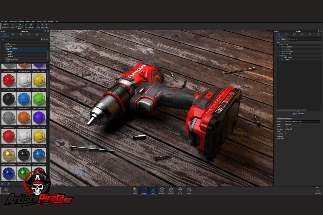The width and height of the screenshot is (323, 215).
Task: Toggle the Denoise option
Action: [x=31, y=26]
